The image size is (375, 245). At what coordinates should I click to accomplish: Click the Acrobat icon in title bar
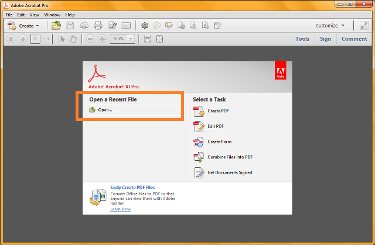click(6, 5)
